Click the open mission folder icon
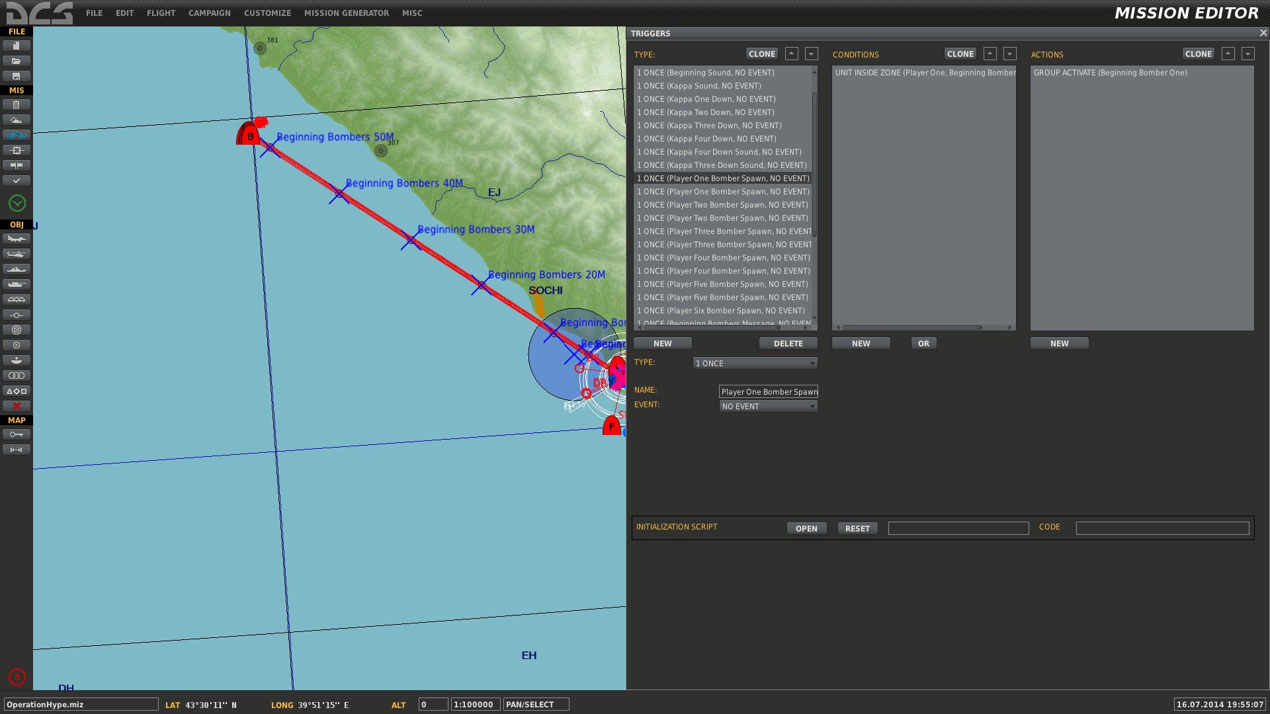1270x714 pixels. click(17, 61)
